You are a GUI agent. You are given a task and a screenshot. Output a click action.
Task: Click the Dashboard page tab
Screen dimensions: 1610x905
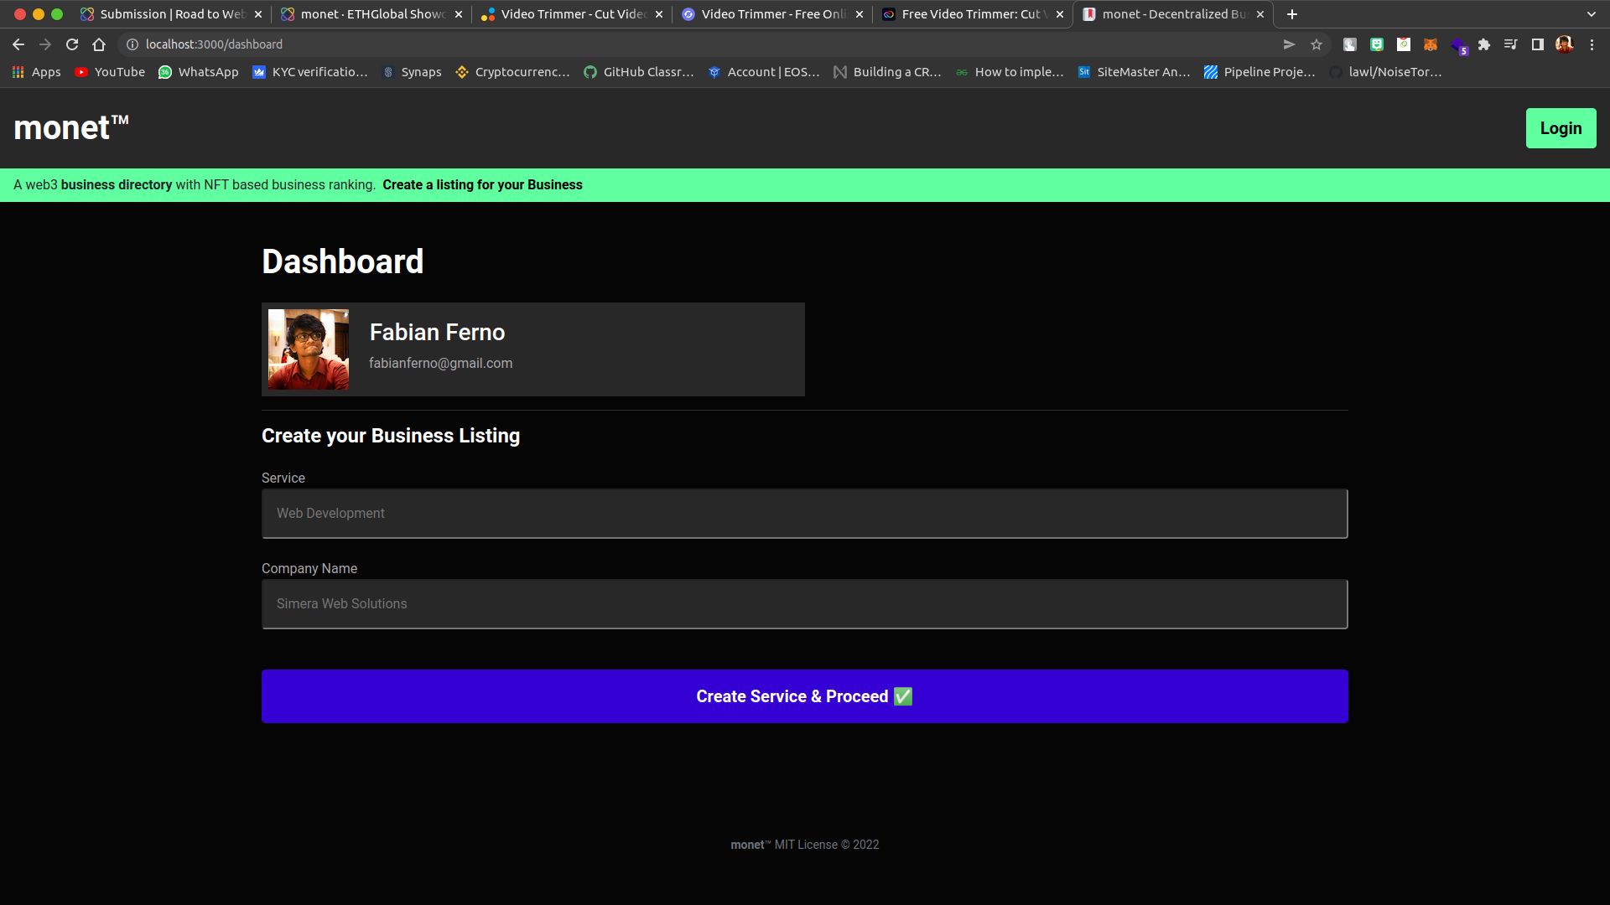click(1174, 13)
